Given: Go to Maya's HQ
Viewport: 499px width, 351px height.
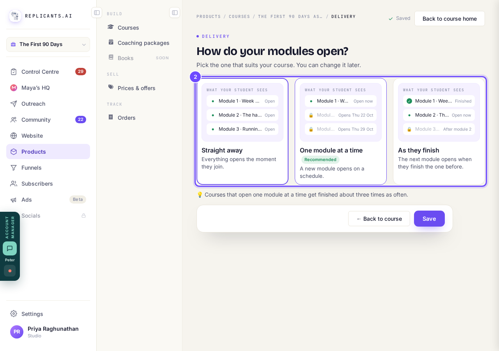Looking at the screenshot, I should [x=48, y=88].
